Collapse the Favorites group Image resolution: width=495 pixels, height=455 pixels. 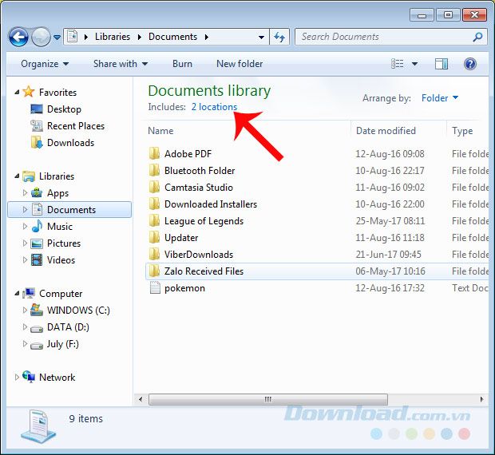[17, 92]
